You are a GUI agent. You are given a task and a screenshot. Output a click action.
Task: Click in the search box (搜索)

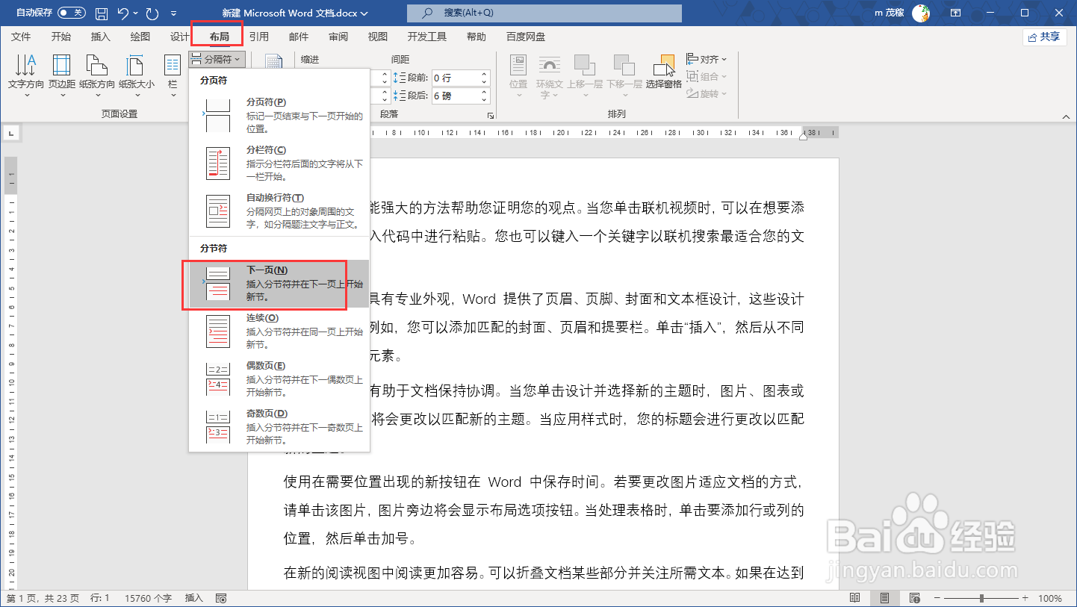[544, 13]
